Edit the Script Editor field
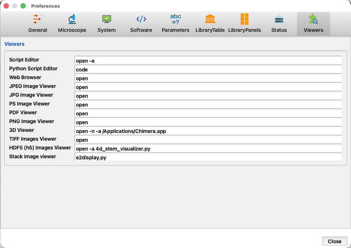Screen dimensions: 351x248 (208, 60)
